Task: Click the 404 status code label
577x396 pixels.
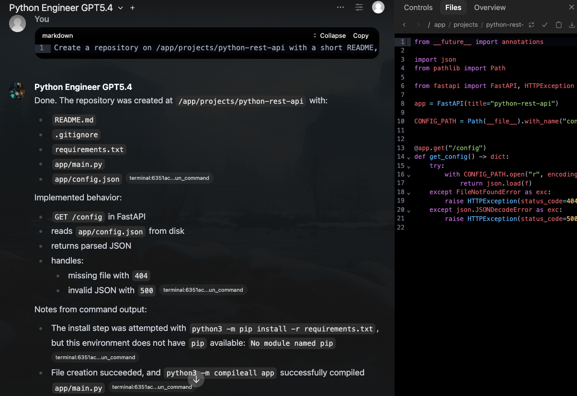Action: tap(141, 275)
